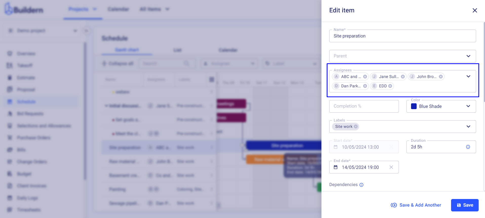
Task: Remove the 'Site work' label chip
Action: [356, 127]
